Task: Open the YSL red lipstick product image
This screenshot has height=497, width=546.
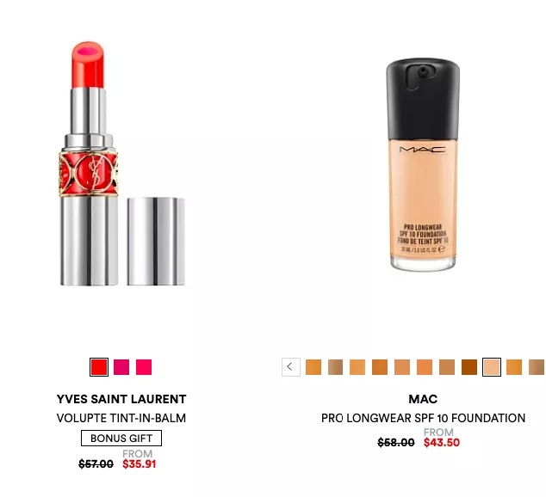Action: tap(90, 163)
